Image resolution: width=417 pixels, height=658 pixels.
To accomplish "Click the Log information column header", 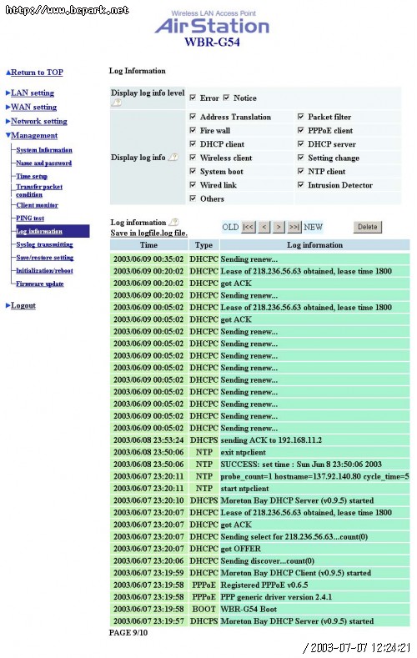I will [x=314, y=244].
